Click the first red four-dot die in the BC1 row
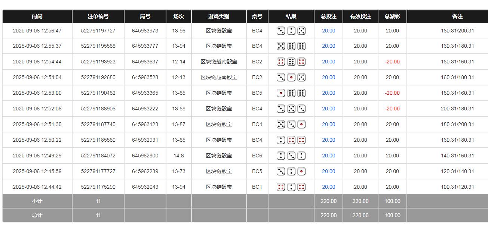This screenshot has height=229, width=488. [281, 187]
